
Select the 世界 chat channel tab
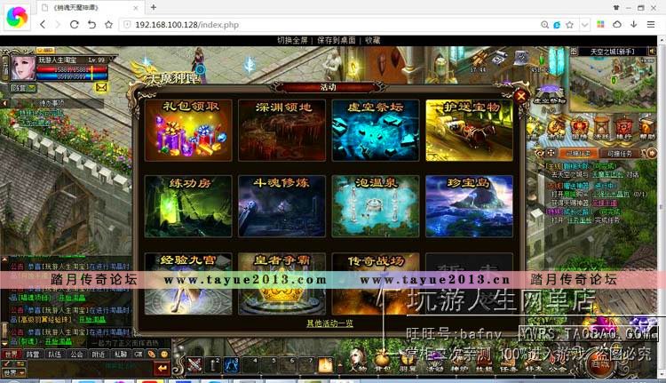point(12,354)
